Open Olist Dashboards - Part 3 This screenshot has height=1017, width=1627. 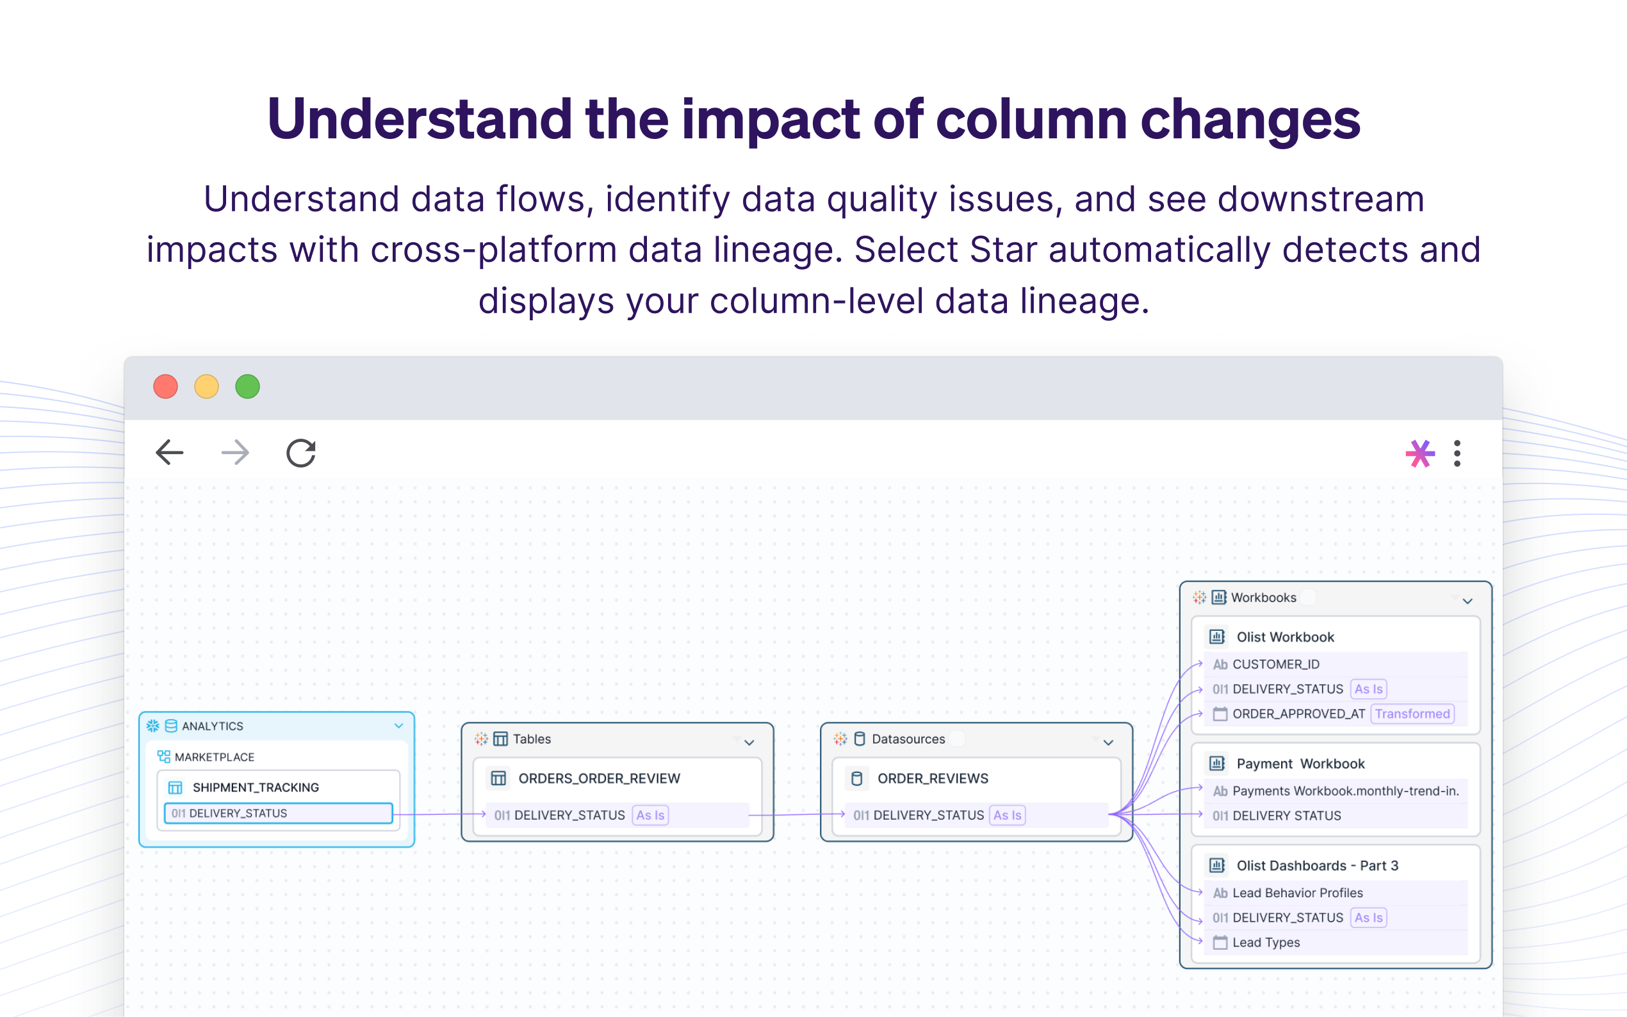[x=1316, y=866]
